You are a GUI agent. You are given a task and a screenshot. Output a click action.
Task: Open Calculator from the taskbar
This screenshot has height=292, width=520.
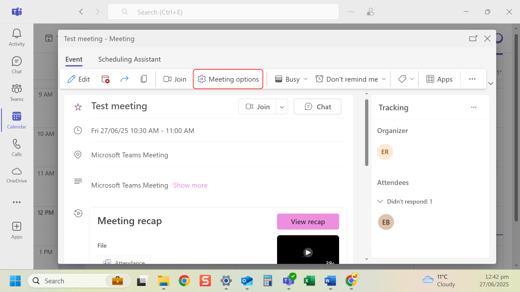(x=268, y=281)
